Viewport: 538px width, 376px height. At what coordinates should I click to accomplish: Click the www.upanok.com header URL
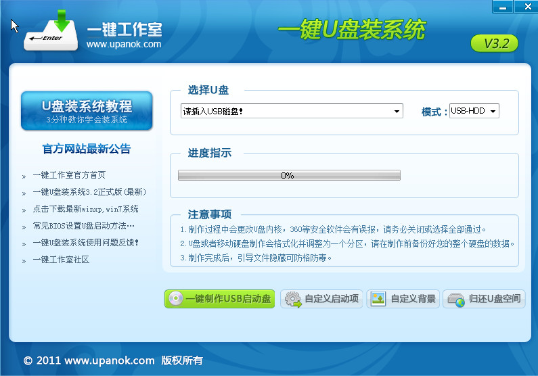tap(124, 44)
